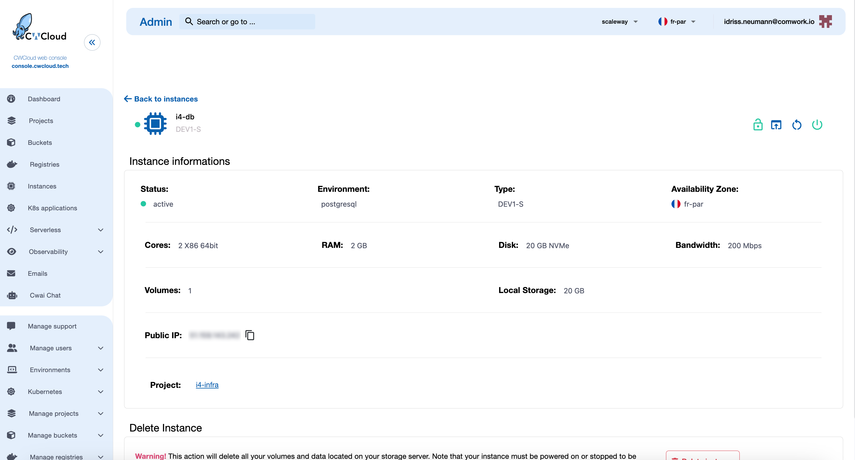Screen dimensions: 855x460
Task: Click the 20 GB NVMe disk value
Action: (x=547, y=245)
